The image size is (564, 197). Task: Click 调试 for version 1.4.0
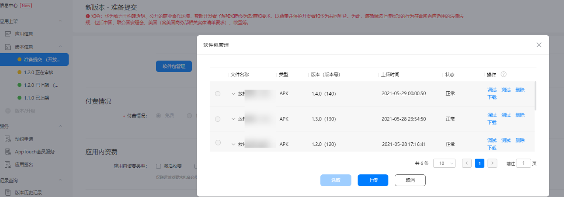(x=492, y=90)
